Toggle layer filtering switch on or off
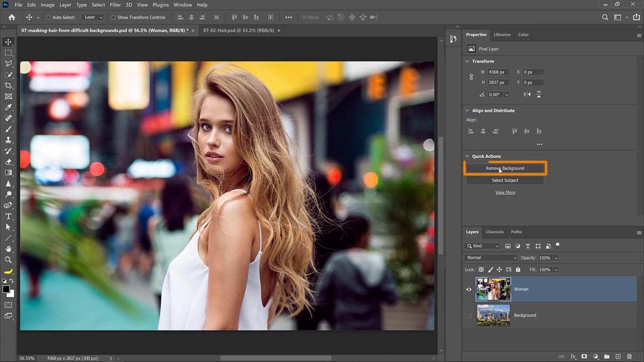644x362 pixels. point(558,245)
